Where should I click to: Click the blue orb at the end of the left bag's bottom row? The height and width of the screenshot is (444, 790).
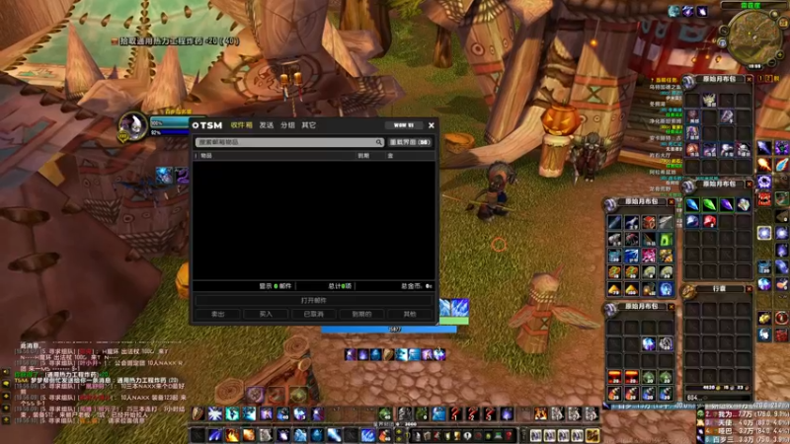coord(666,288)
